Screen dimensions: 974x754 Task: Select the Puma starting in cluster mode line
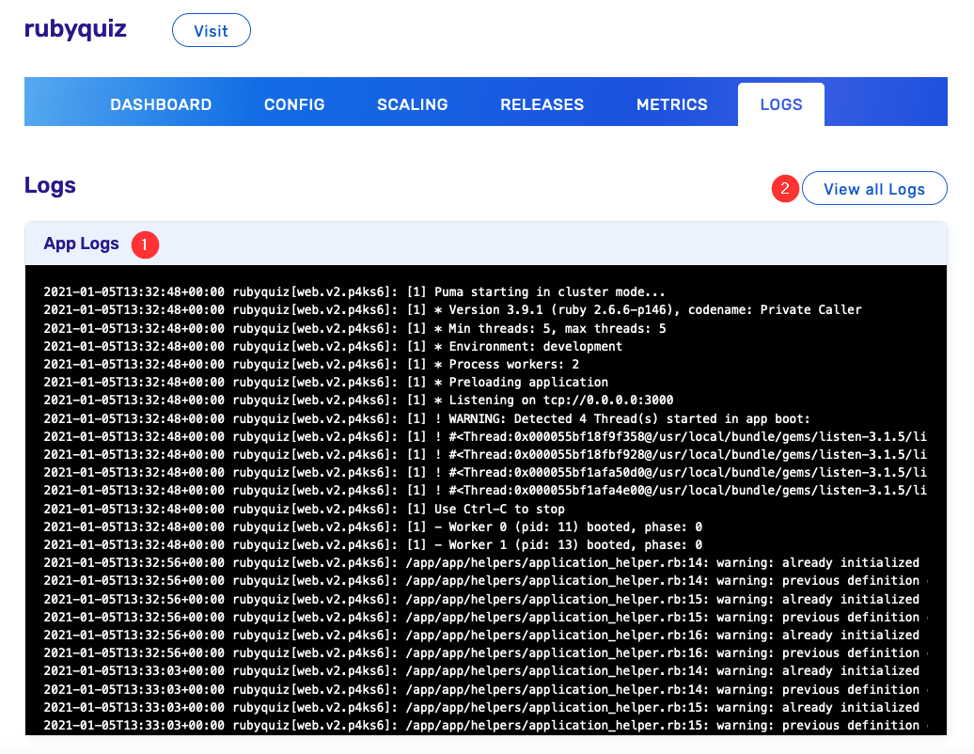(x=549, y=292)
